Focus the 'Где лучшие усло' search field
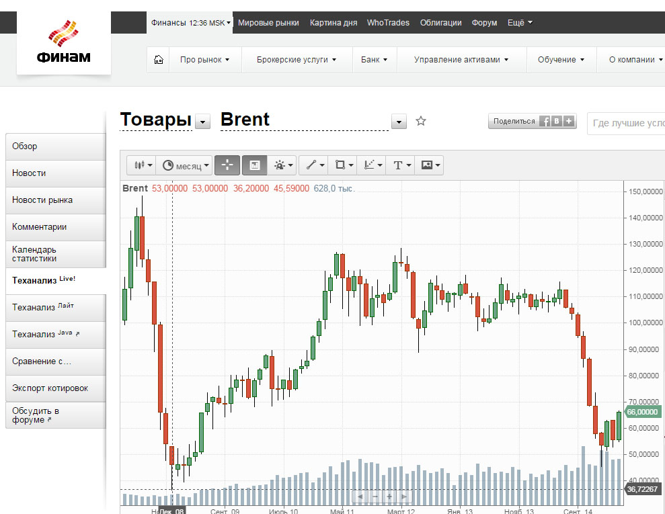 (627, 124)
